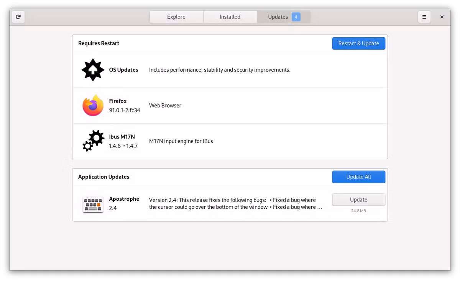Select the Updates tab

pos(283,17)
